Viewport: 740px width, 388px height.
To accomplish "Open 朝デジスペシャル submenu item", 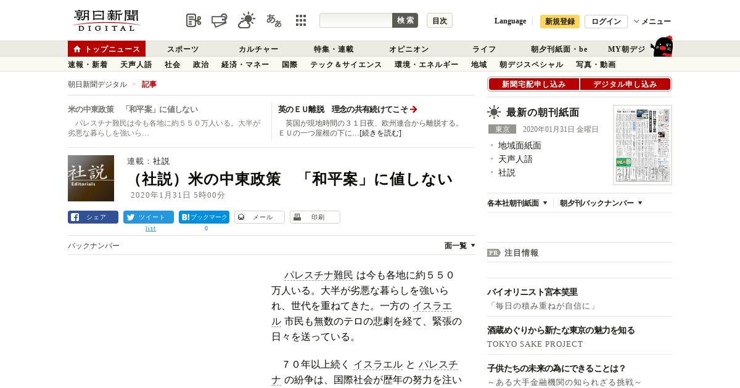I will (x=531, y=64).
